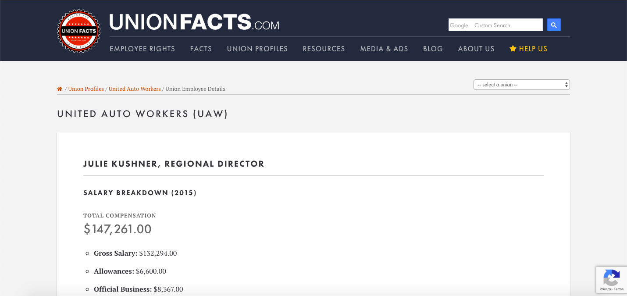Click the home icon in breadcrumb
Screen dimensions: 627x296
point(60,89)
